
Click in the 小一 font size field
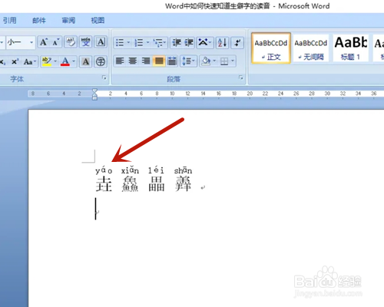(17, 42)
